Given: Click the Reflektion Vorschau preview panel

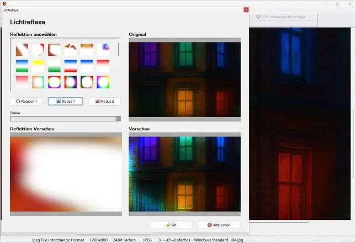Looking at the screenshot, I should [66, 174].
